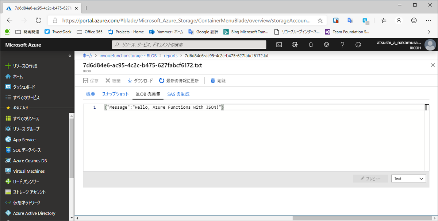
Task: Click the Microsoft Azure logo text
Action: click(x=23, y=45)
